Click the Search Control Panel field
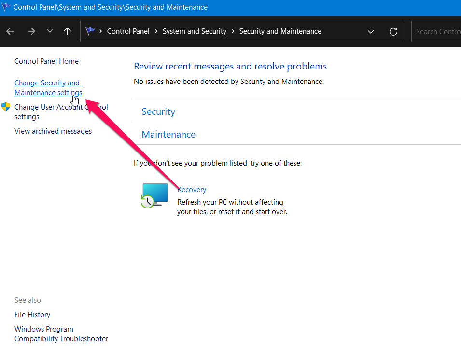Image resolution: width=461 pixels, height=346 pixels. coord(436,31)
